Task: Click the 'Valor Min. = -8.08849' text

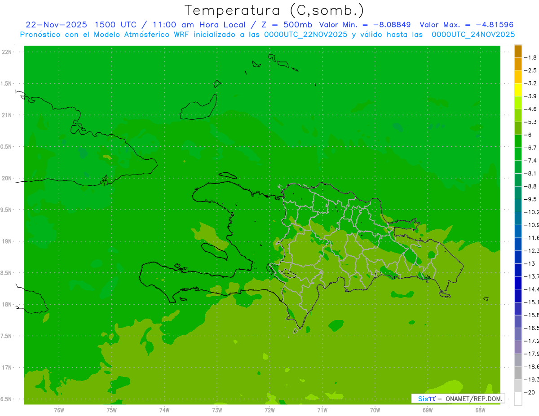Action: 365,25
